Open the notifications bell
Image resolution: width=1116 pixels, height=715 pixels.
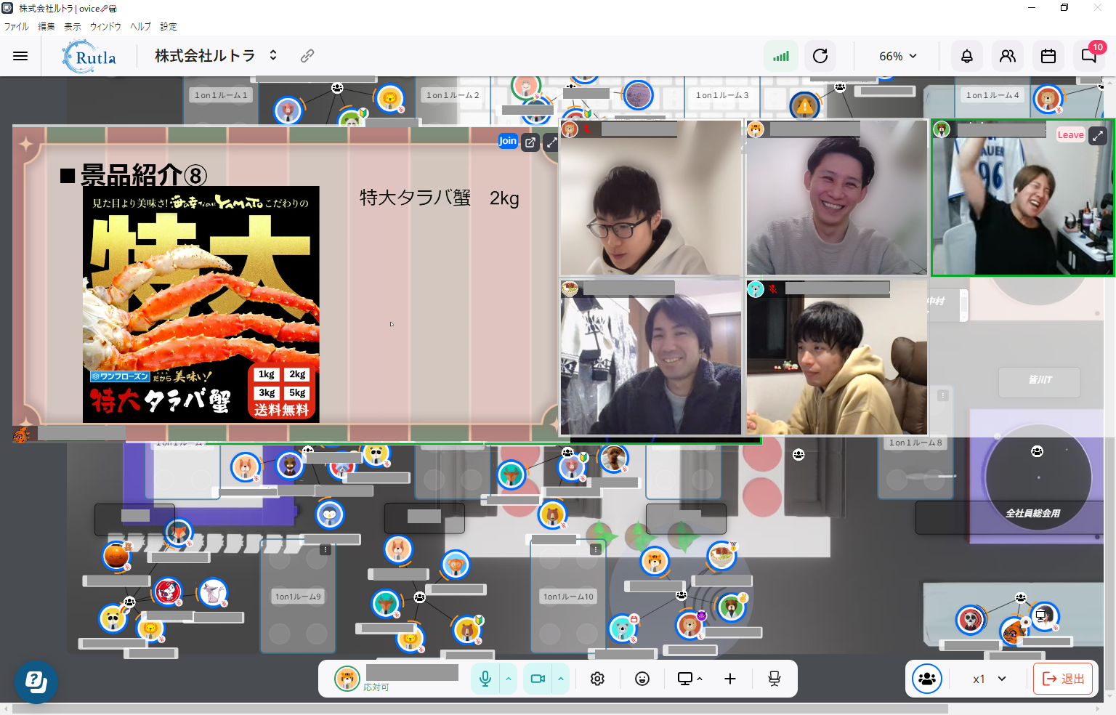(x=967, y=56)
